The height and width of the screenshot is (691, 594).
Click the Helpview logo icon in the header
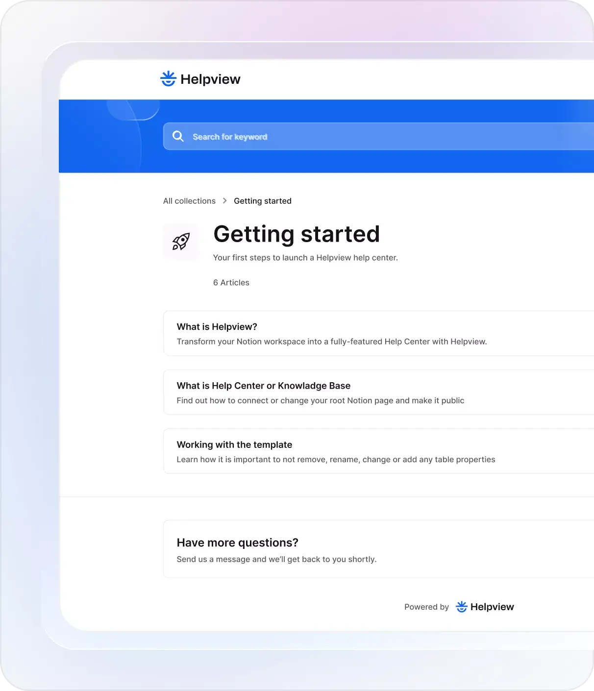(x=168, y=78)
